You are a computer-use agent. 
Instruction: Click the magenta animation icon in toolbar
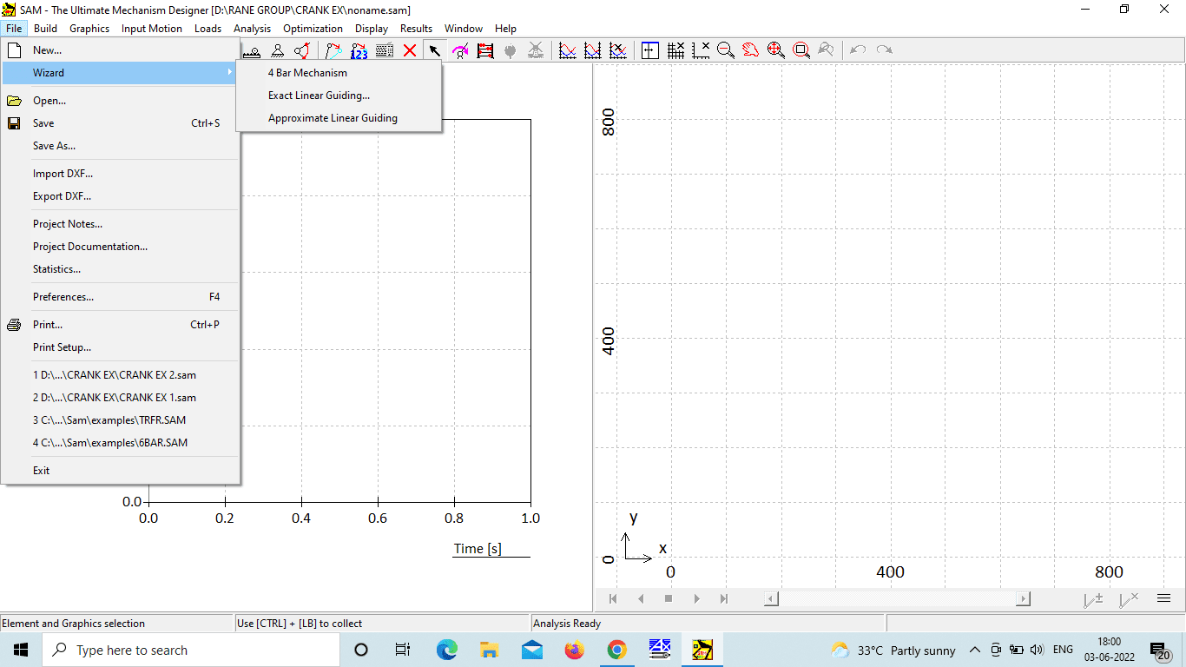[x=460, y=50]
